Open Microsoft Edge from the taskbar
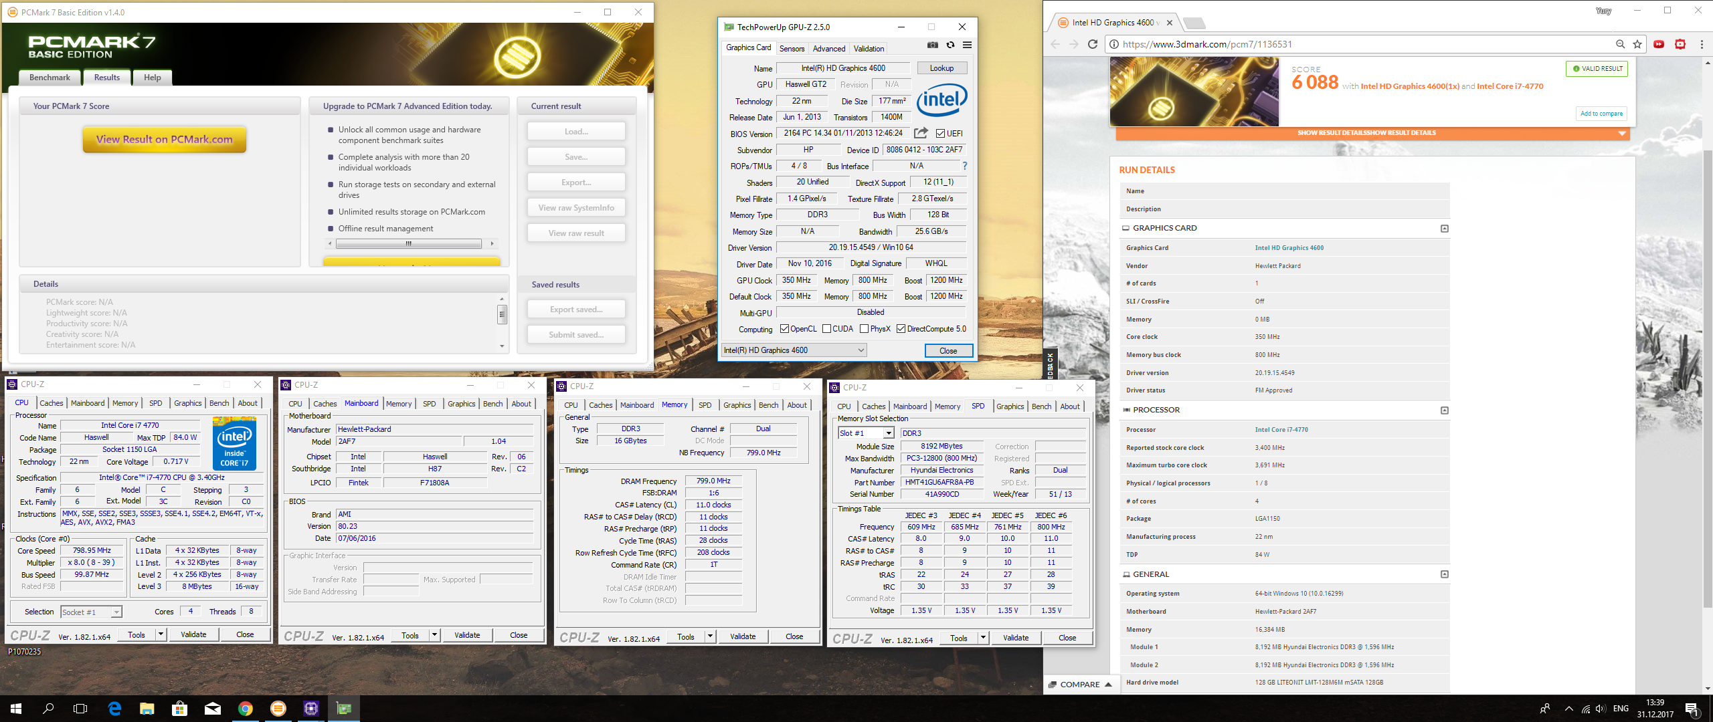 point(114,709)
